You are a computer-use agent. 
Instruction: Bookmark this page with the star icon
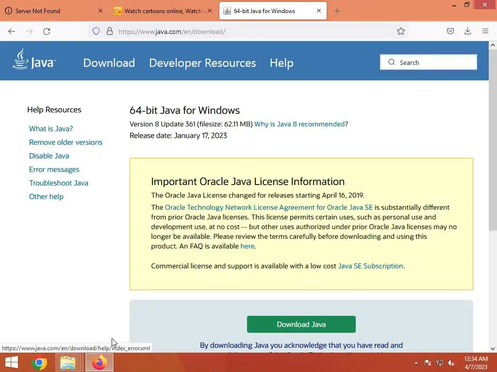click(400, 31)
